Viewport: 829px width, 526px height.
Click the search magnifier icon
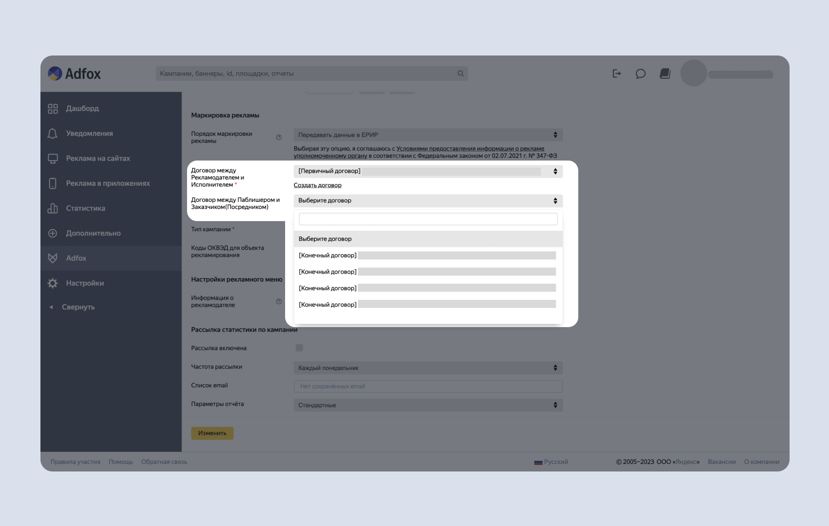pyautogui.click(x=460, y=74)
